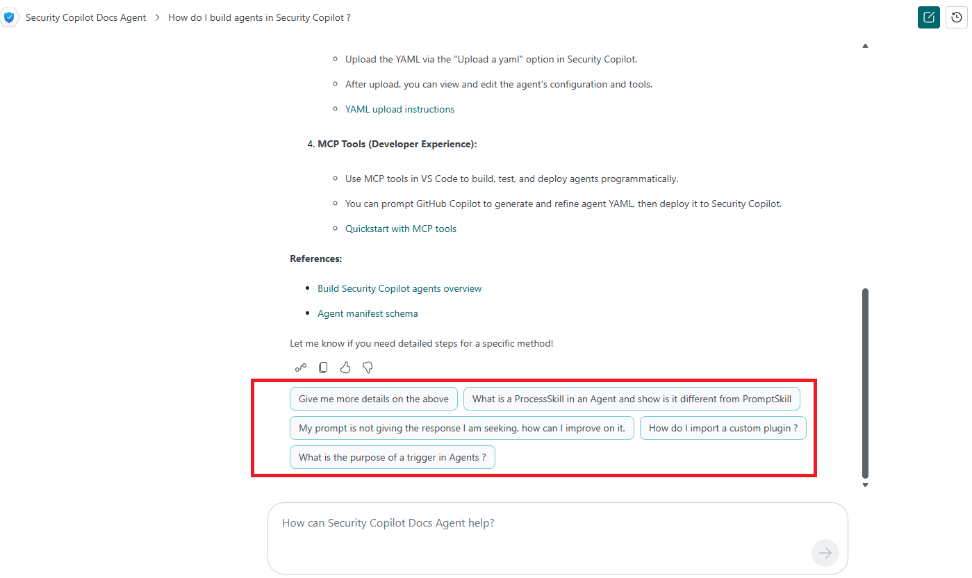
Task: Open chat history with the clock icon
Action: point(957,17)
